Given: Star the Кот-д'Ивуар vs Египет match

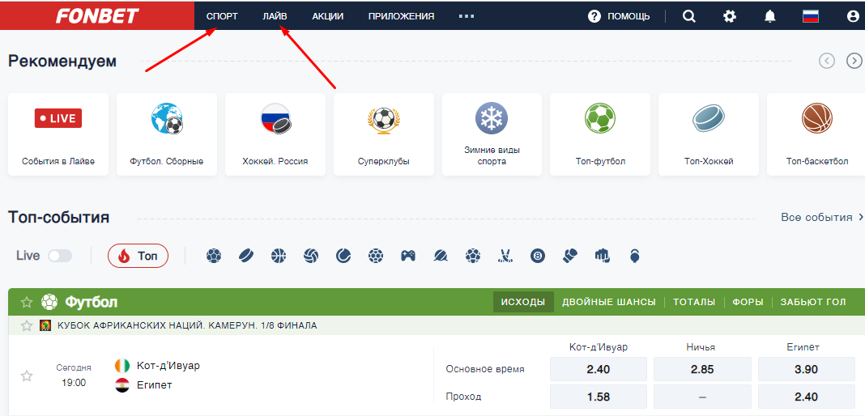Looking at the screenshot, I should pos(27,376).
